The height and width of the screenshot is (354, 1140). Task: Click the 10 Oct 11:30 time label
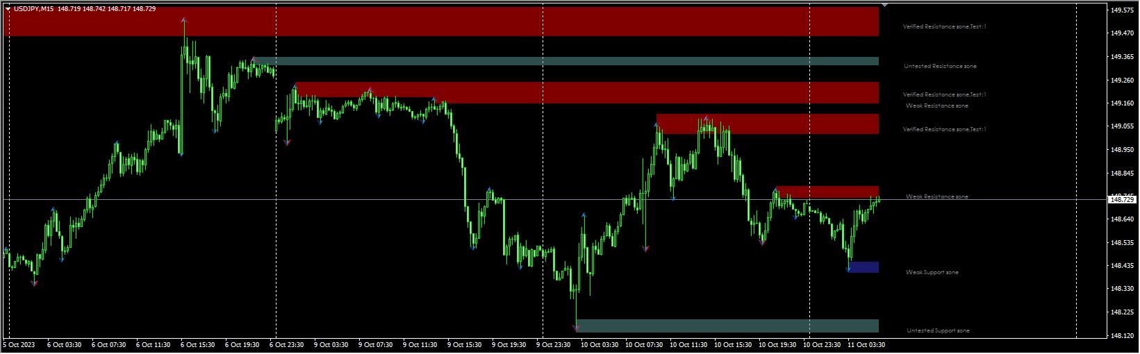tap(688, 344)
